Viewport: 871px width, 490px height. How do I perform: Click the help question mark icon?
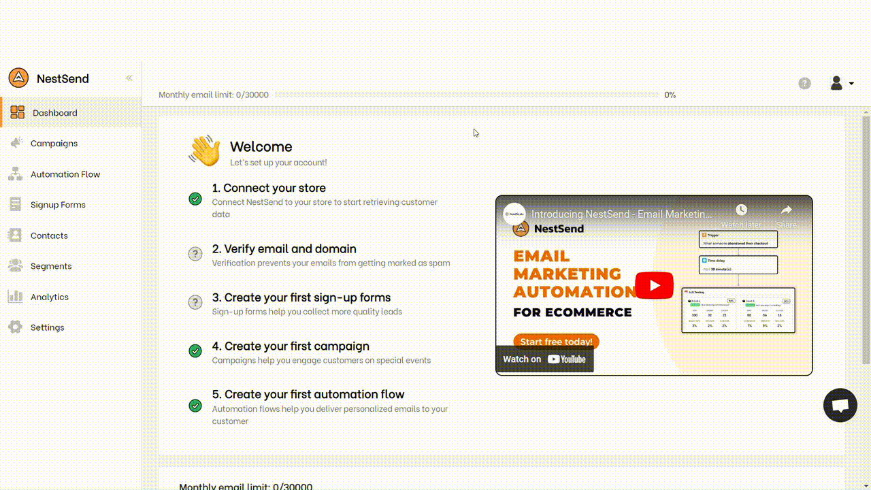pyautogui.click(x=804, y=83)
